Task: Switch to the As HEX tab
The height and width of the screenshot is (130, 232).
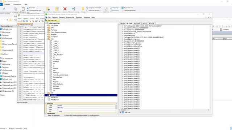Action: [x=123, y=23]
